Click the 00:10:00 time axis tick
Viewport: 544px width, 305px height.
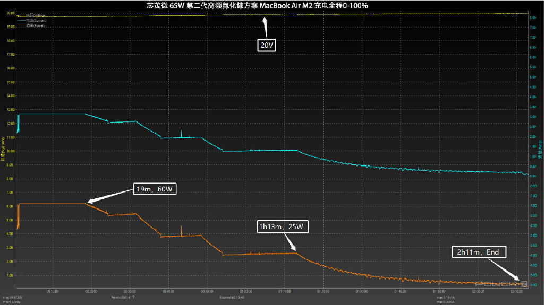coord(53,291)
